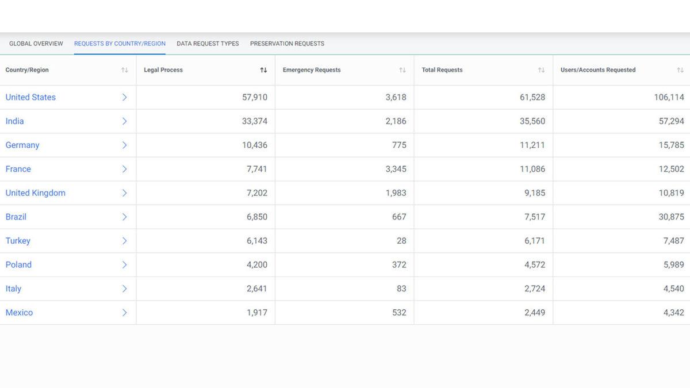Expand the United States row chevron
This screenshot has height=388, width=690.
point(124,97)
